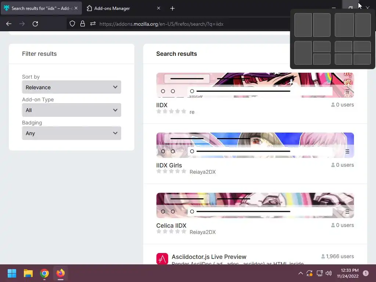The image size is (376, 282).
Task: Select the Search results for "iidx" tab
Action: [41, 8]
